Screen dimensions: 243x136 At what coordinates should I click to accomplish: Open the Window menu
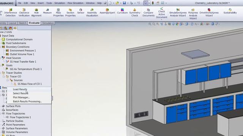90,3
